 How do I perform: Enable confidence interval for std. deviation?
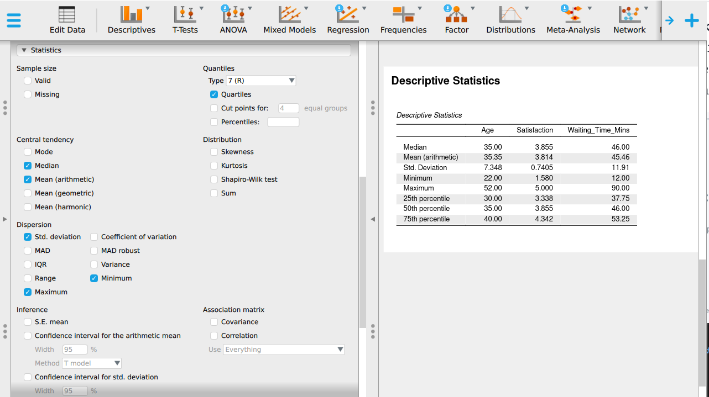(x=28, y=377)
